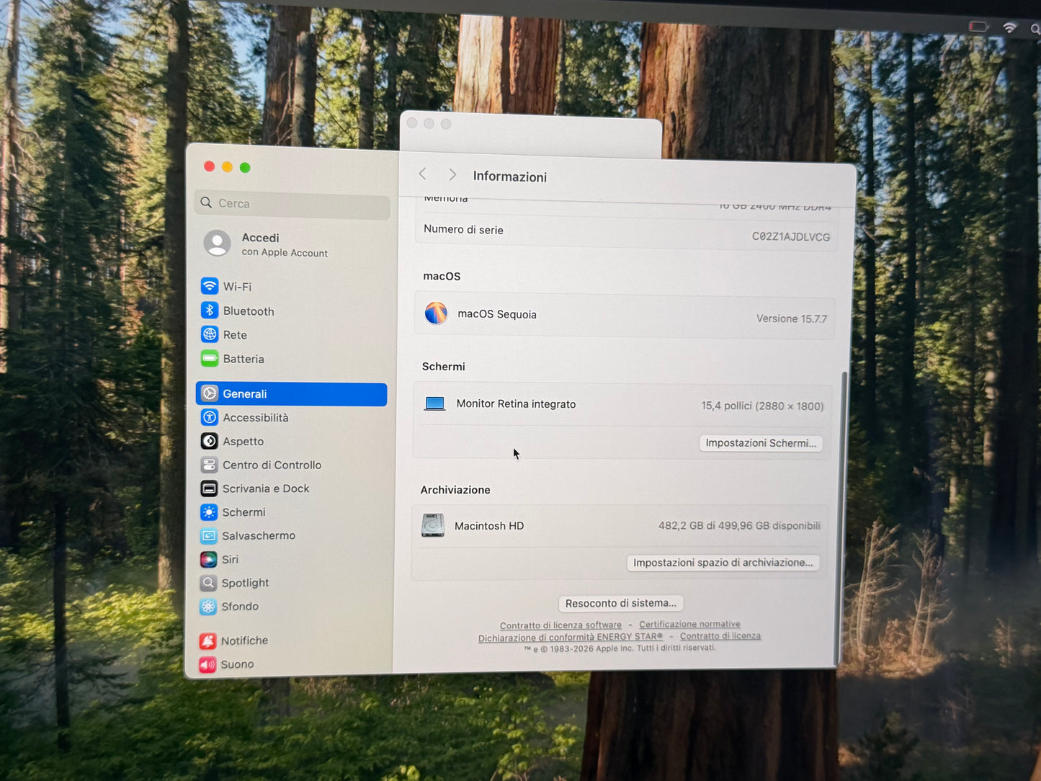Click Versione 15.7.7 text
Image resolution: width=1041 pixels, height=781 pixels.
792,318
